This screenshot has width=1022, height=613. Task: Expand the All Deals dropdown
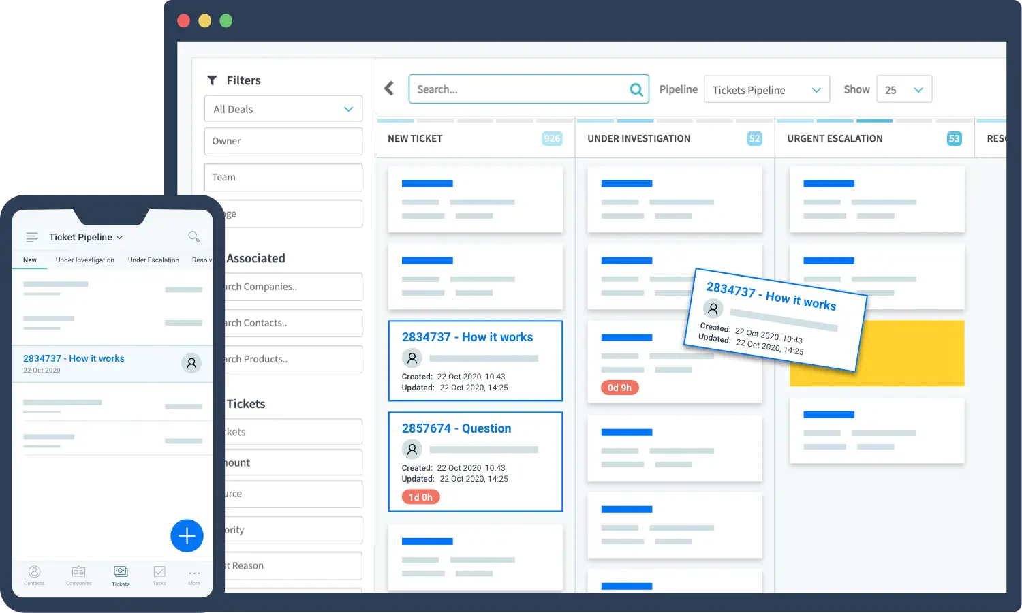[283, 109]
